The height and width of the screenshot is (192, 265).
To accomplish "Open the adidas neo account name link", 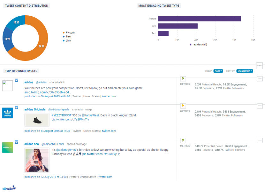I will (32, 144).
